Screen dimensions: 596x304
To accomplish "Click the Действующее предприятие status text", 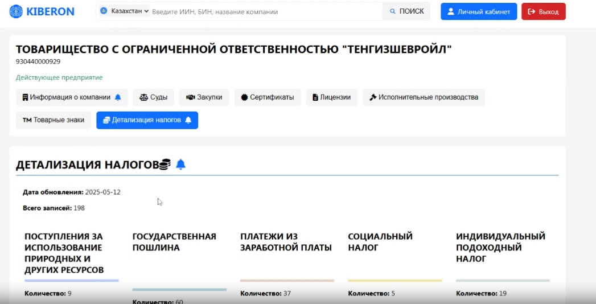I will click(59, 77).
